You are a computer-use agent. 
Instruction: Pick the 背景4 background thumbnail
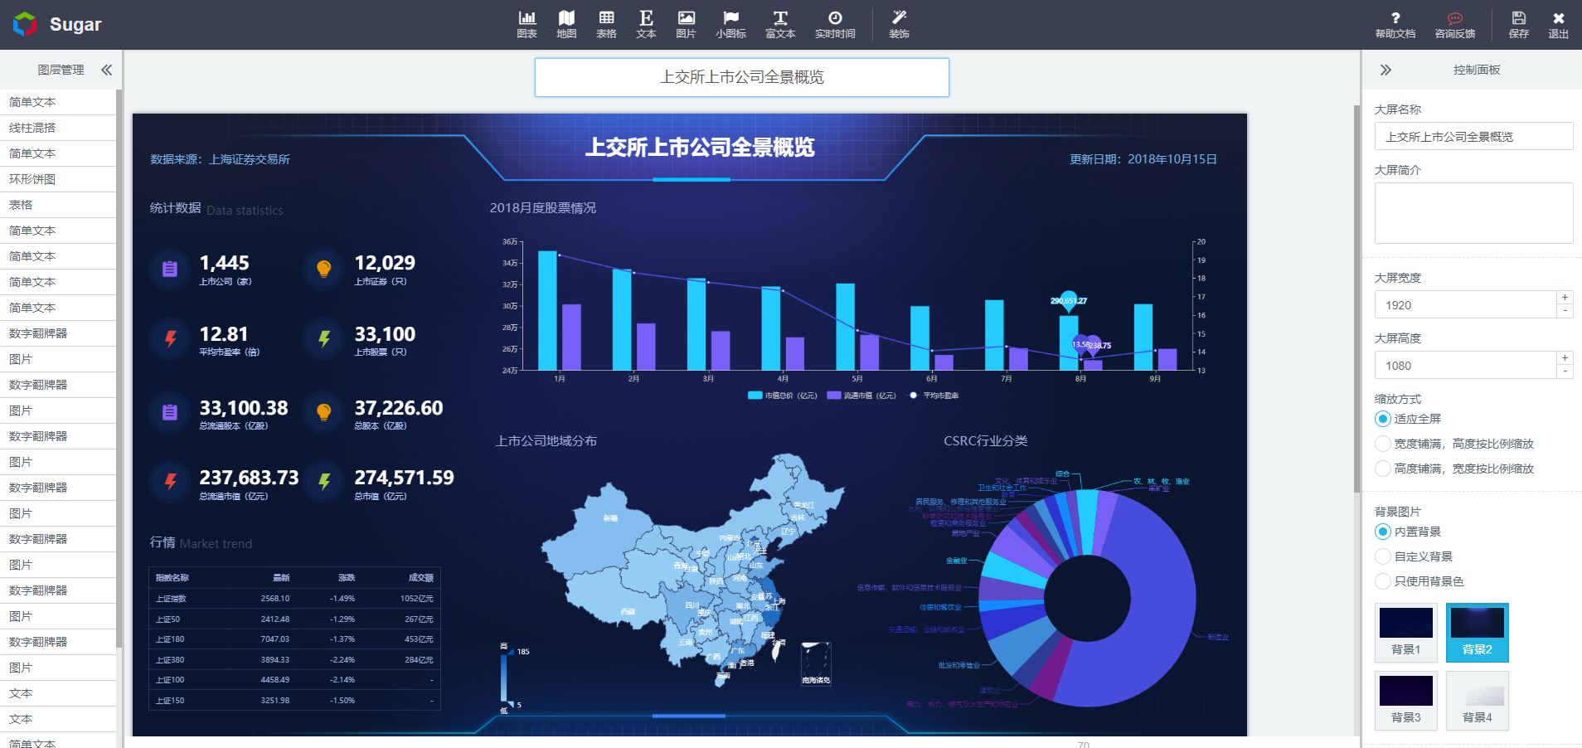point(1478,700)
